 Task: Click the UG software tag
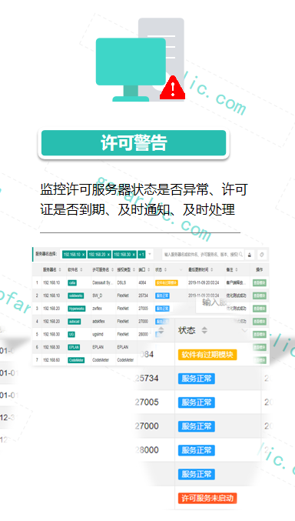(71, 335)
